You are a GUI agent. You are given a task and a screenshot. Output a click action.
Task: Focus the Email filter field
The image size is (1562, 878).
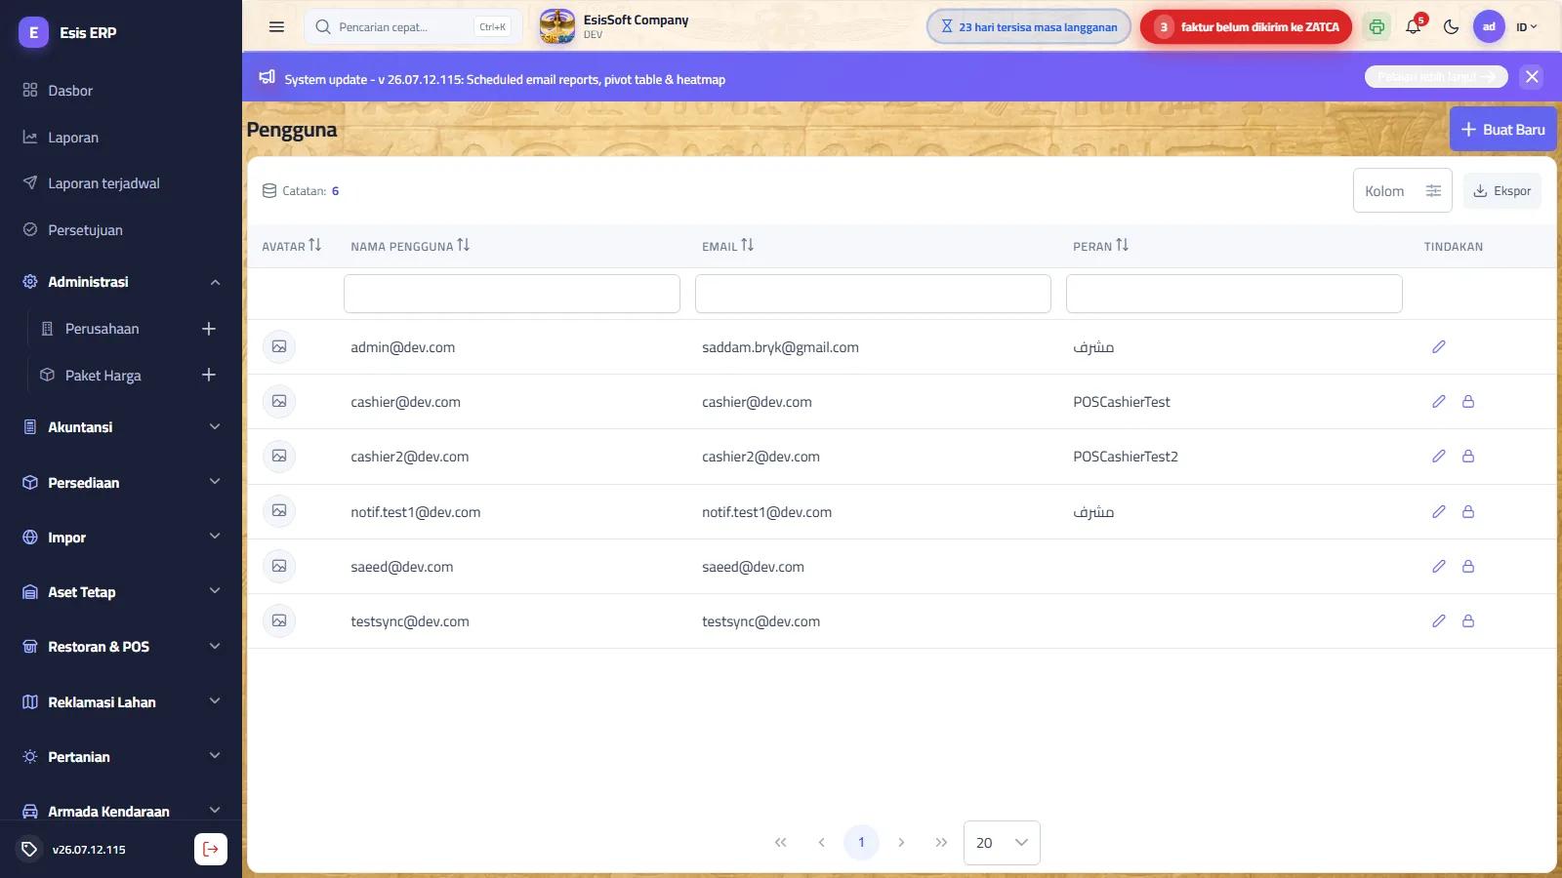point(873,294)
